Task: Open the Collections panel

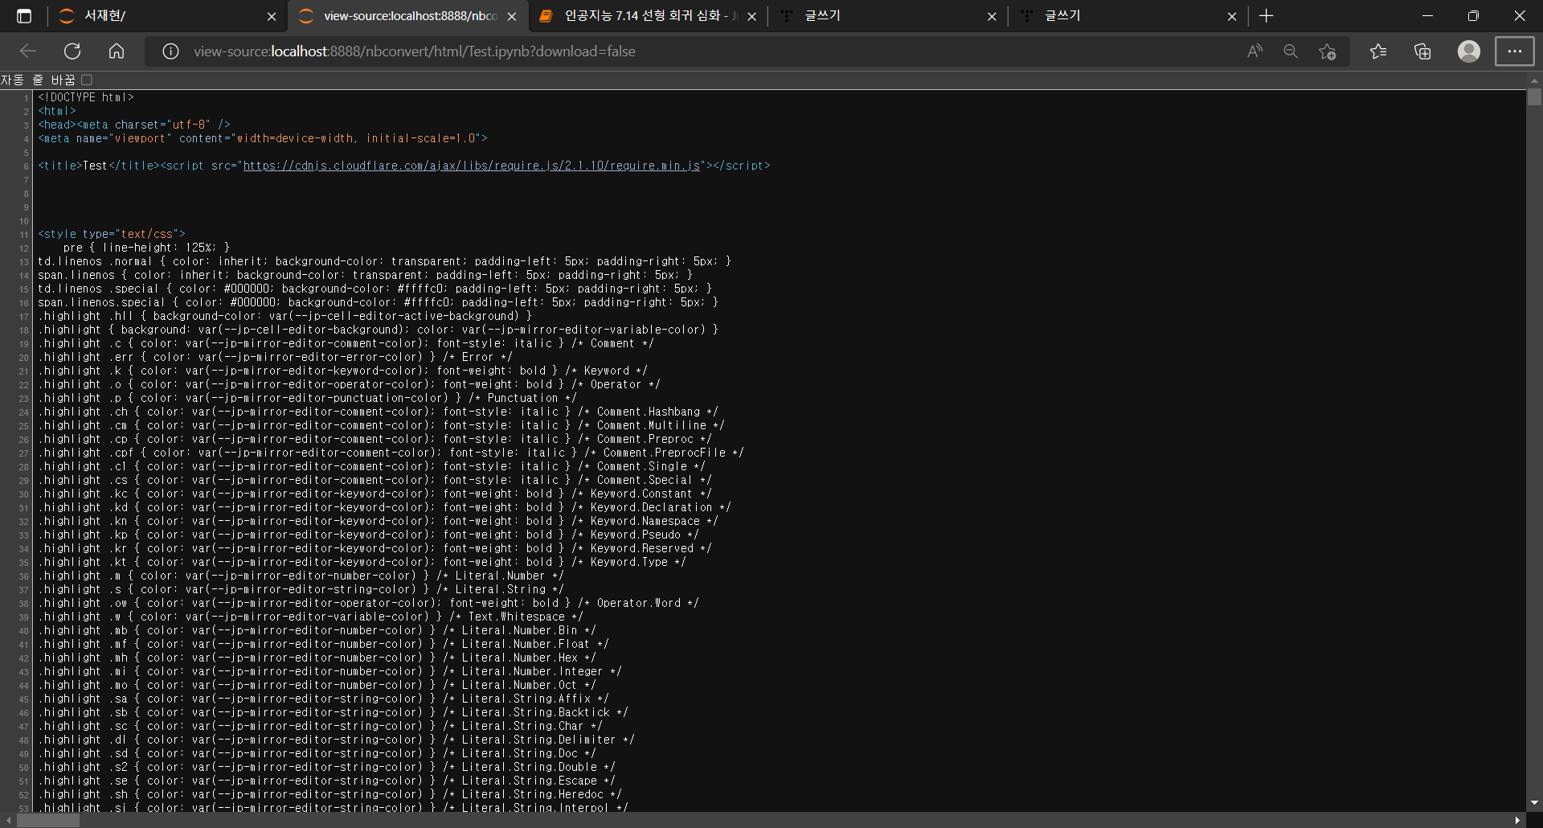Action: (x=1423, y=51)
